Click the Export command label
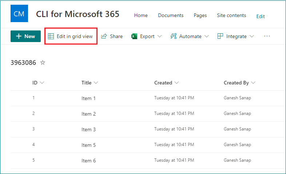Screen dimensions: 286x174 (x=147, y=37)
